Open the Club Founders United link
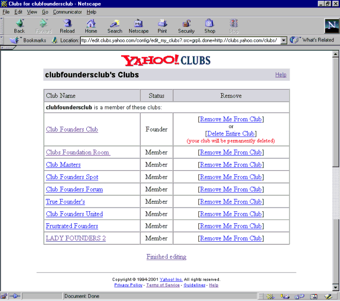Image resolution: width=340 pixels, height=301 pixels. coord(74,214)
